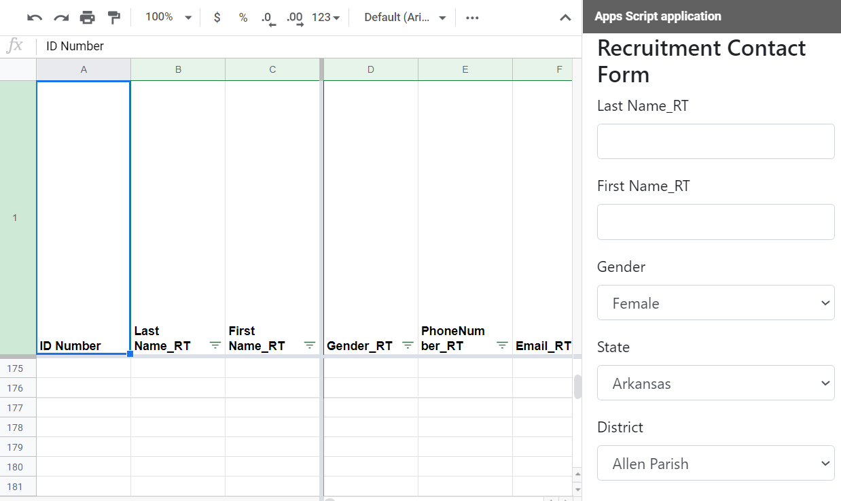Decrease decimal places
The image size is (841, 501).
(x=268, y=18)
